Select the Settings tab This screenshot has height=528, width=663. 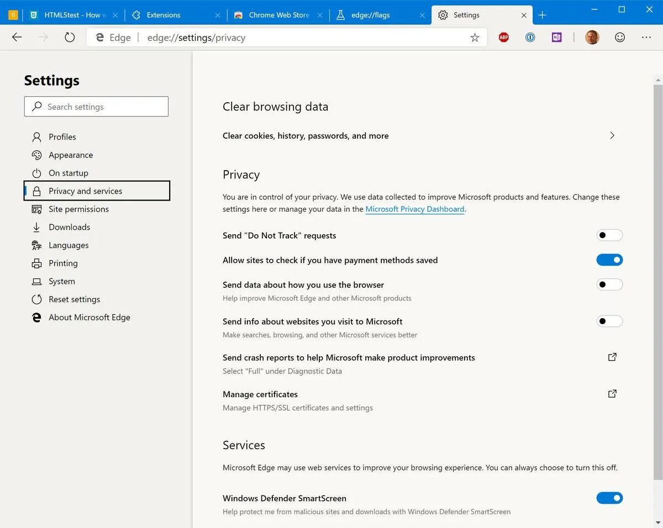coord(482,15)
